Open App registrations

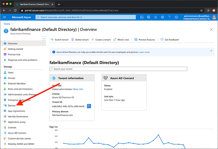17,111
